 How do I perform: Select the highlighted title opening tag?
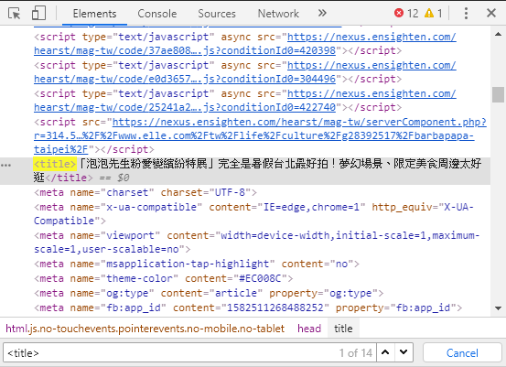click(x=55, y=164)
